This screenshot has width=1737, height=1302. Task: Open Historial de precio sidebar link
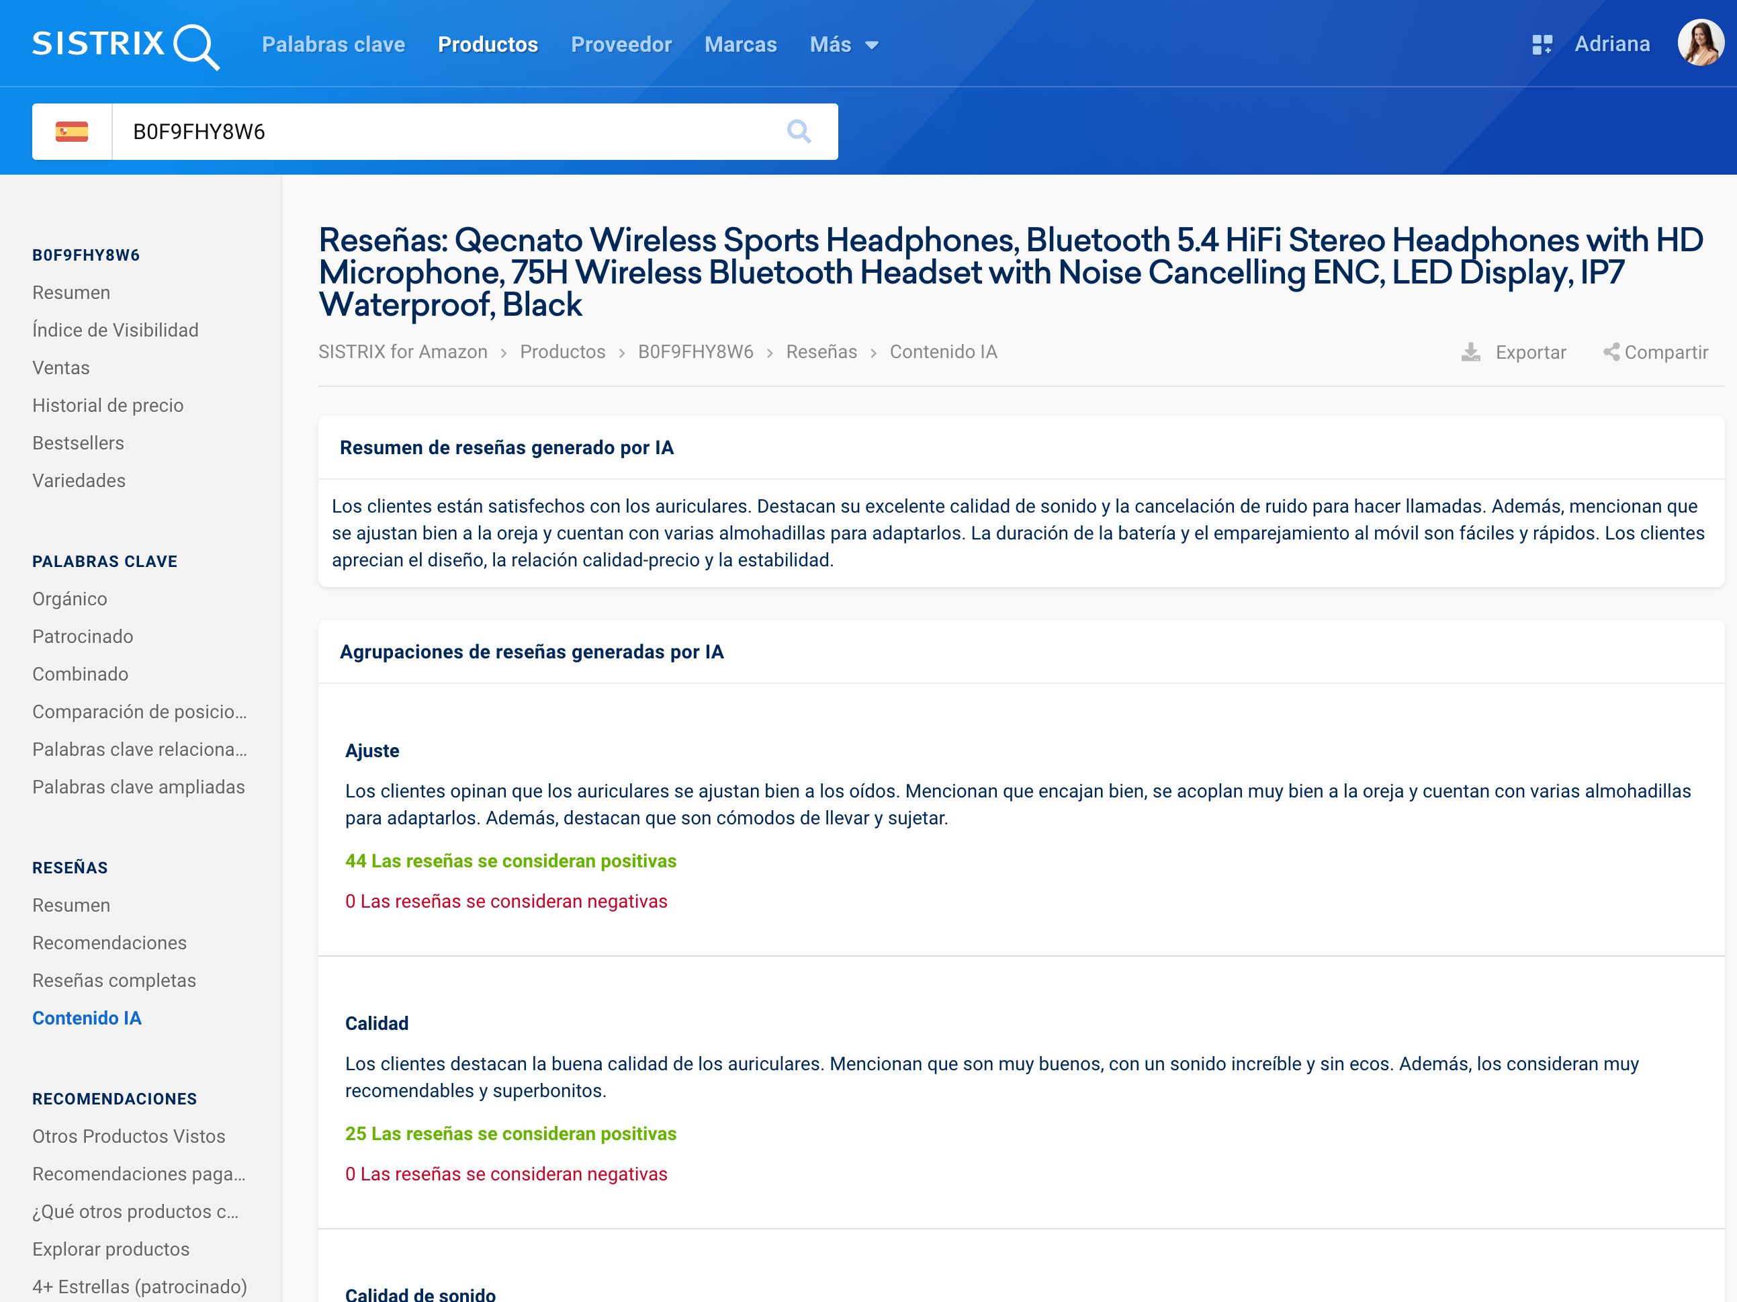tap(107, 405)
